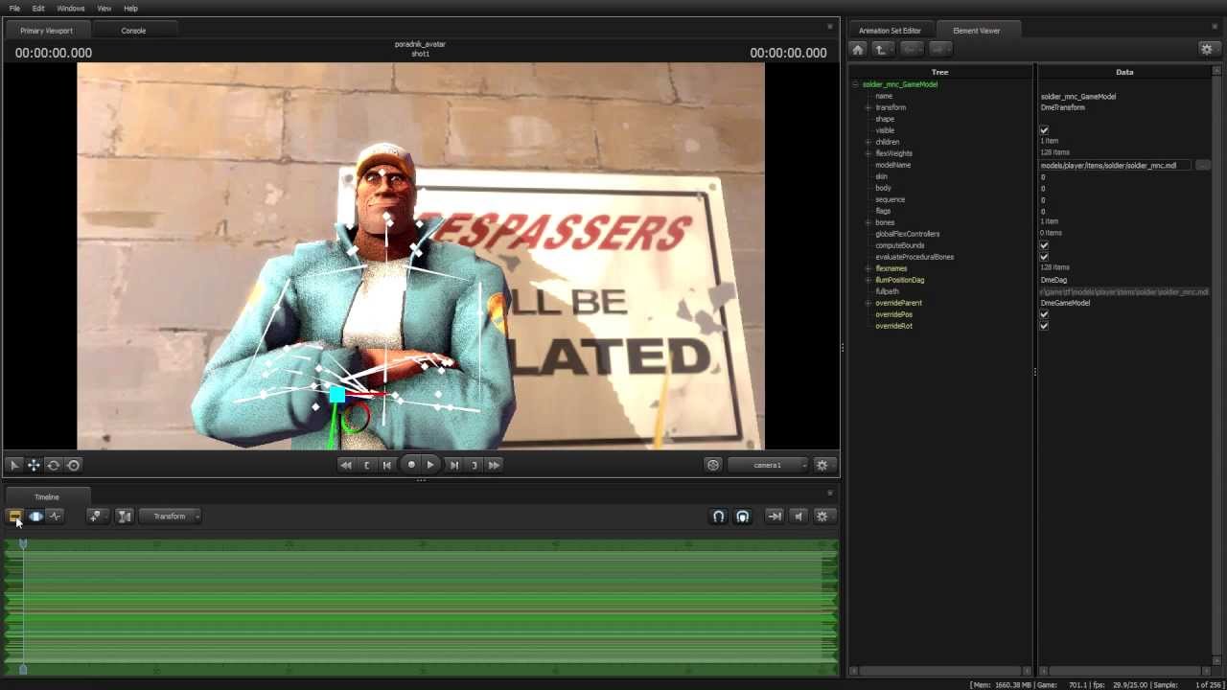
Task: Switch to the Graph Editor mode
Action: point(55,517)
